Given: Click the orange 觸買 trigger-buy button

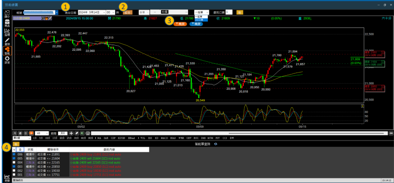Looking at the screenshot, I should point(180,24).
